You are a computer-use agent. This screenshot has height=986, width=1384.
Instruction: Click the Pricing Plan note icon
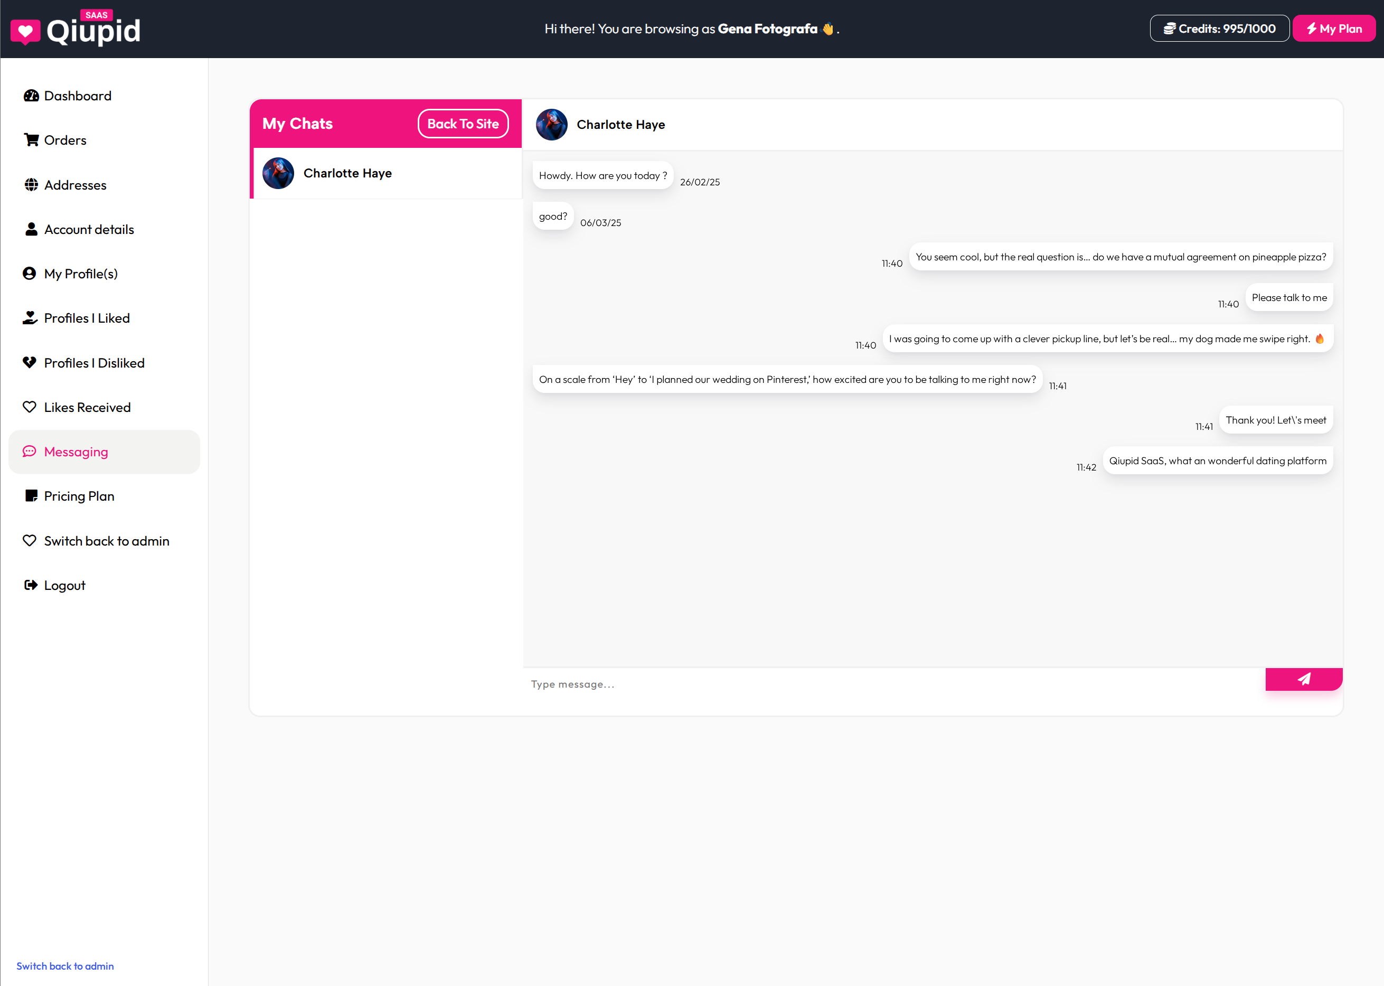point(31,496)
